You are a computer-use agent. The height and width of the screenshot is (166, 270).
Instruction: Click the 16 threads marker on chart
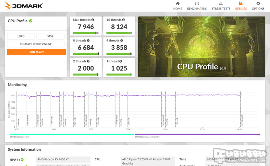(x=52, y=120)
